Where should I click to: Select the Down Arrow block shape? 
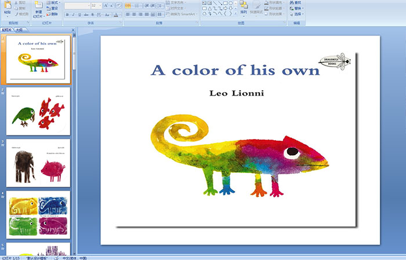coord(230,9)
